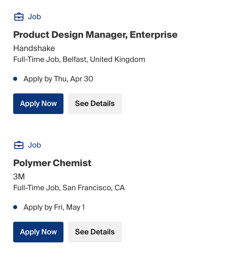
Task: Click the 3M company name
Action: [x=19, y=176]
